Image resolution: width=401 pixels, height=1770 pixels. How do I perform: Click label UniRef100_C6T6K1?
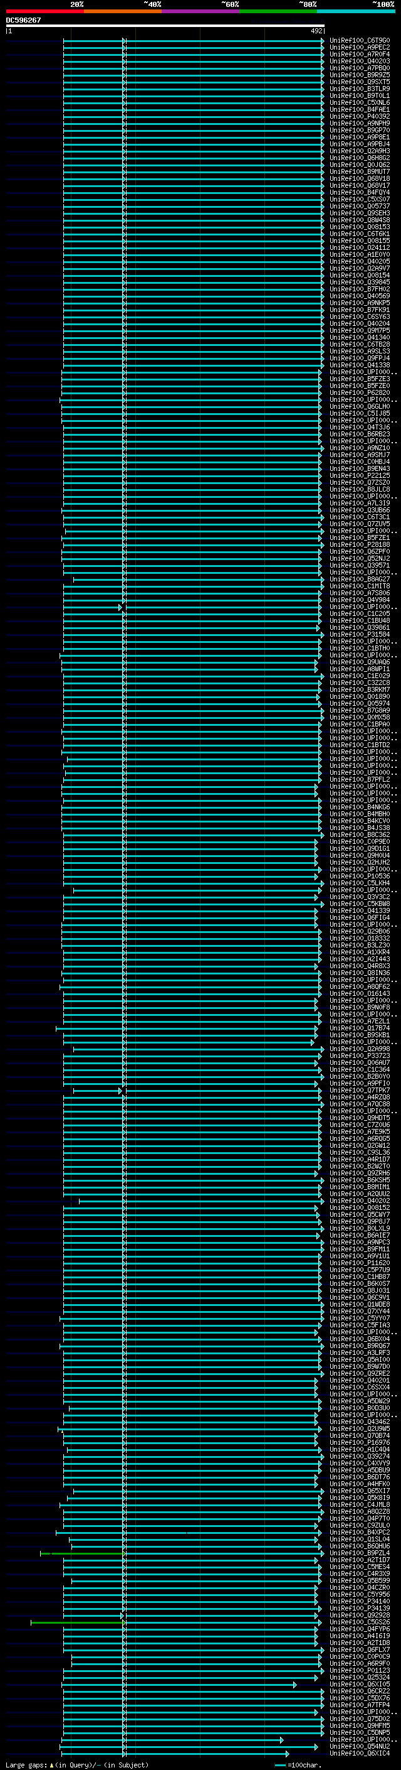[x=360, y=234]
